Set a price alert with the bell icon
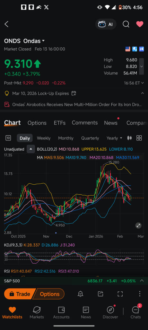This screenshot has height=330, width=148. (80, 294)
